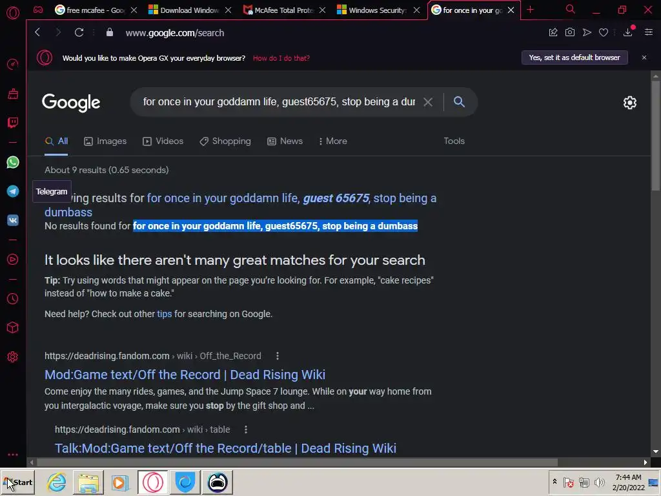Screen dimensions: 661x496
Task: Select the Images search tab
Action: 105,141
